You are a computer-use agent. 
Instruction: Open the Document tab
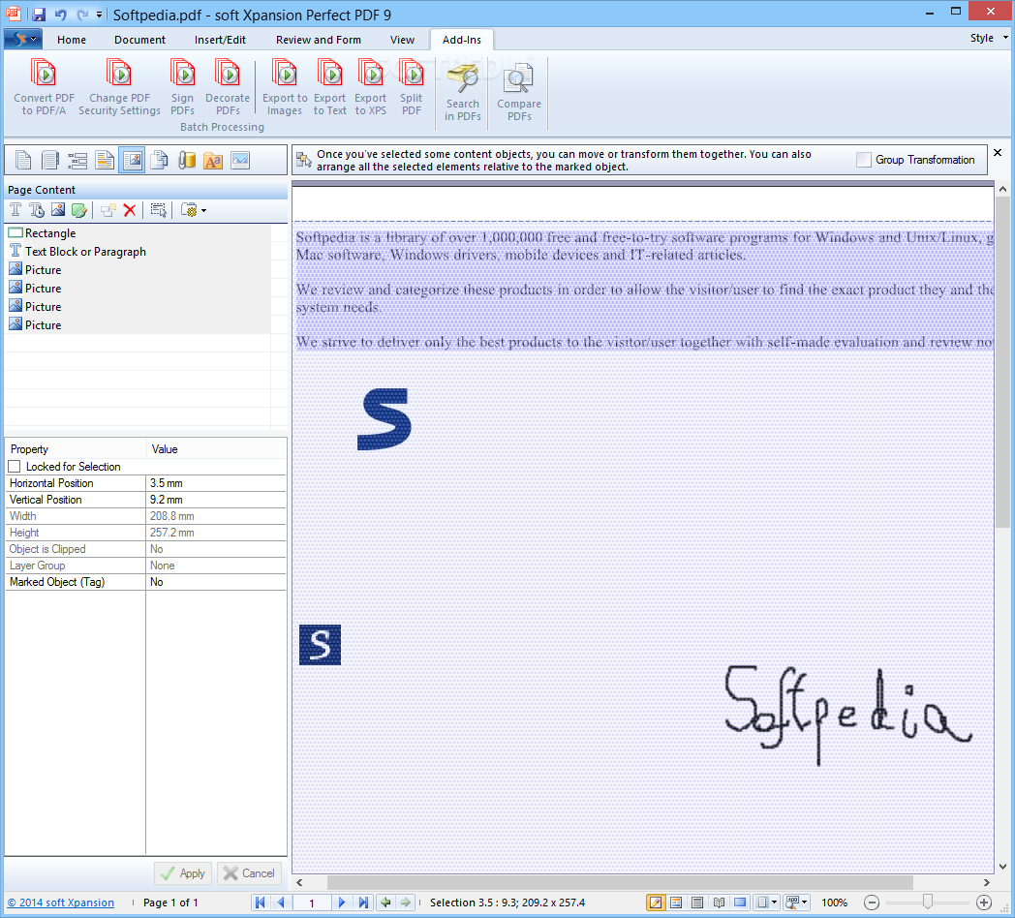pyautogui.click(x=139, y=40)
